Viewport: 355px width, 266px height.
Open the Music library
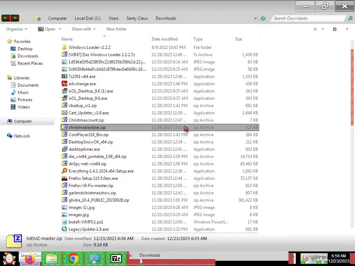(x=23, y=92)
